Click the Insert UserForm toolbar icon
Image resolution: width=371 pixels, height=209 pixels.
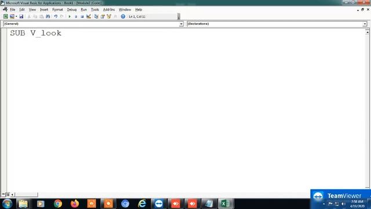click(12, 16)
